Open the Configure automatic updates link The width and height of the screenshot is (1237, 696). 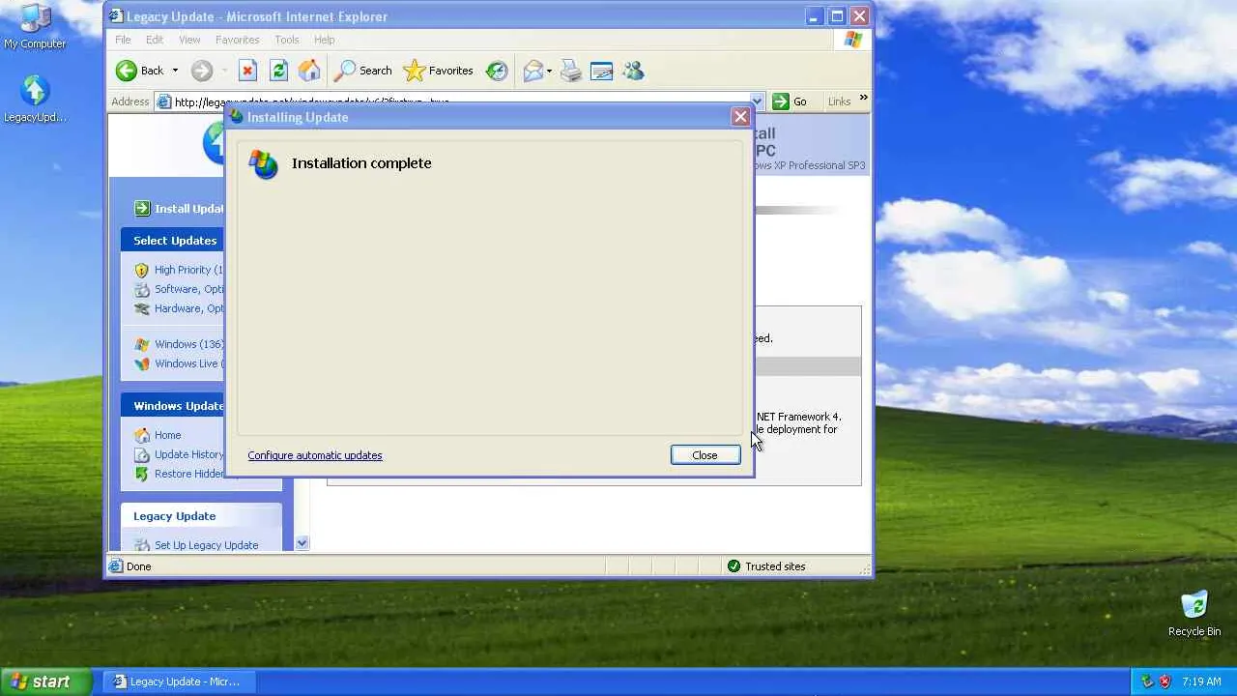click(x=315, y=455)
